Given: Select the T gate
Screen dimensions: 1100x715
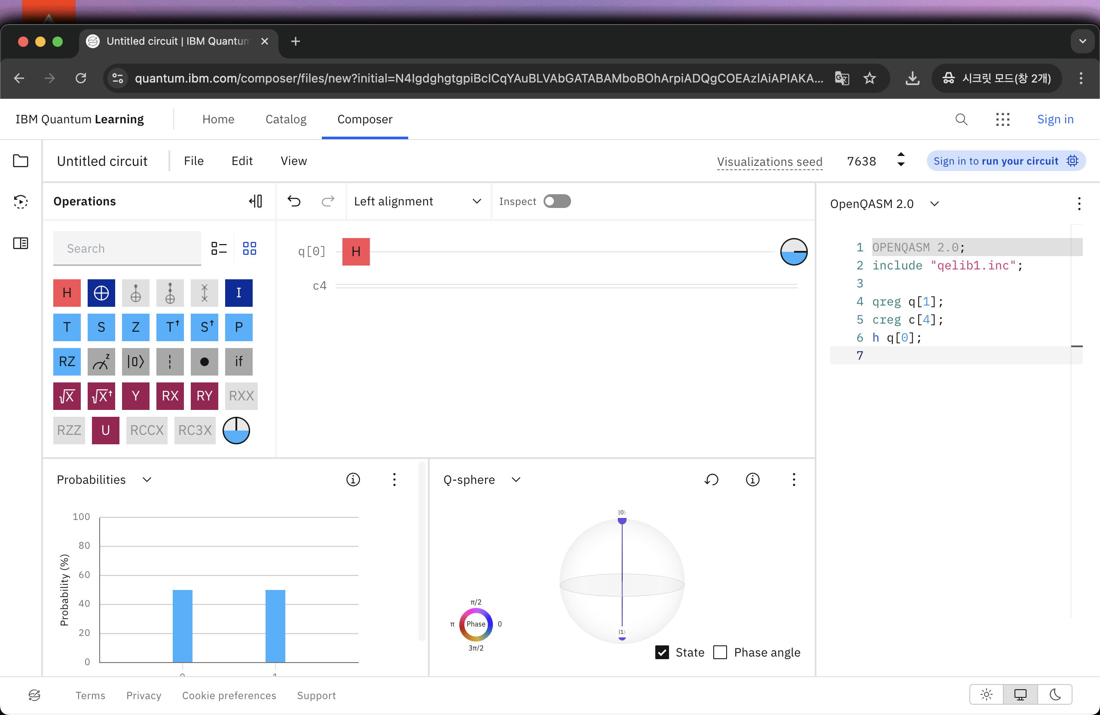Looking at the screenshot, I should point(67,327).
